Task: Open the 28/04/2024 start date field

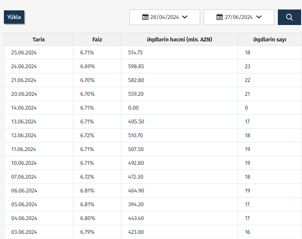Action: click(164, 17)
